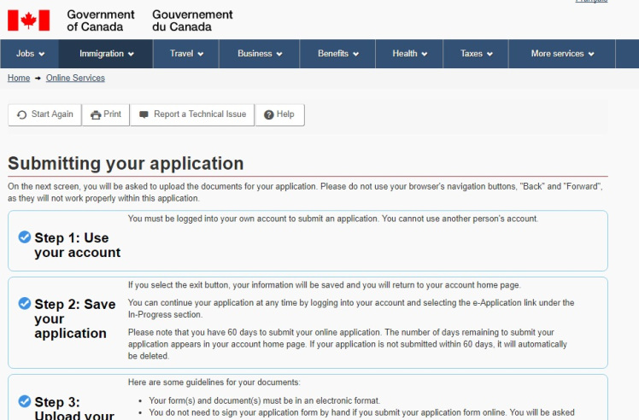639x420 pixels.
Task: Open the Jobs menu
Action: 30,54
